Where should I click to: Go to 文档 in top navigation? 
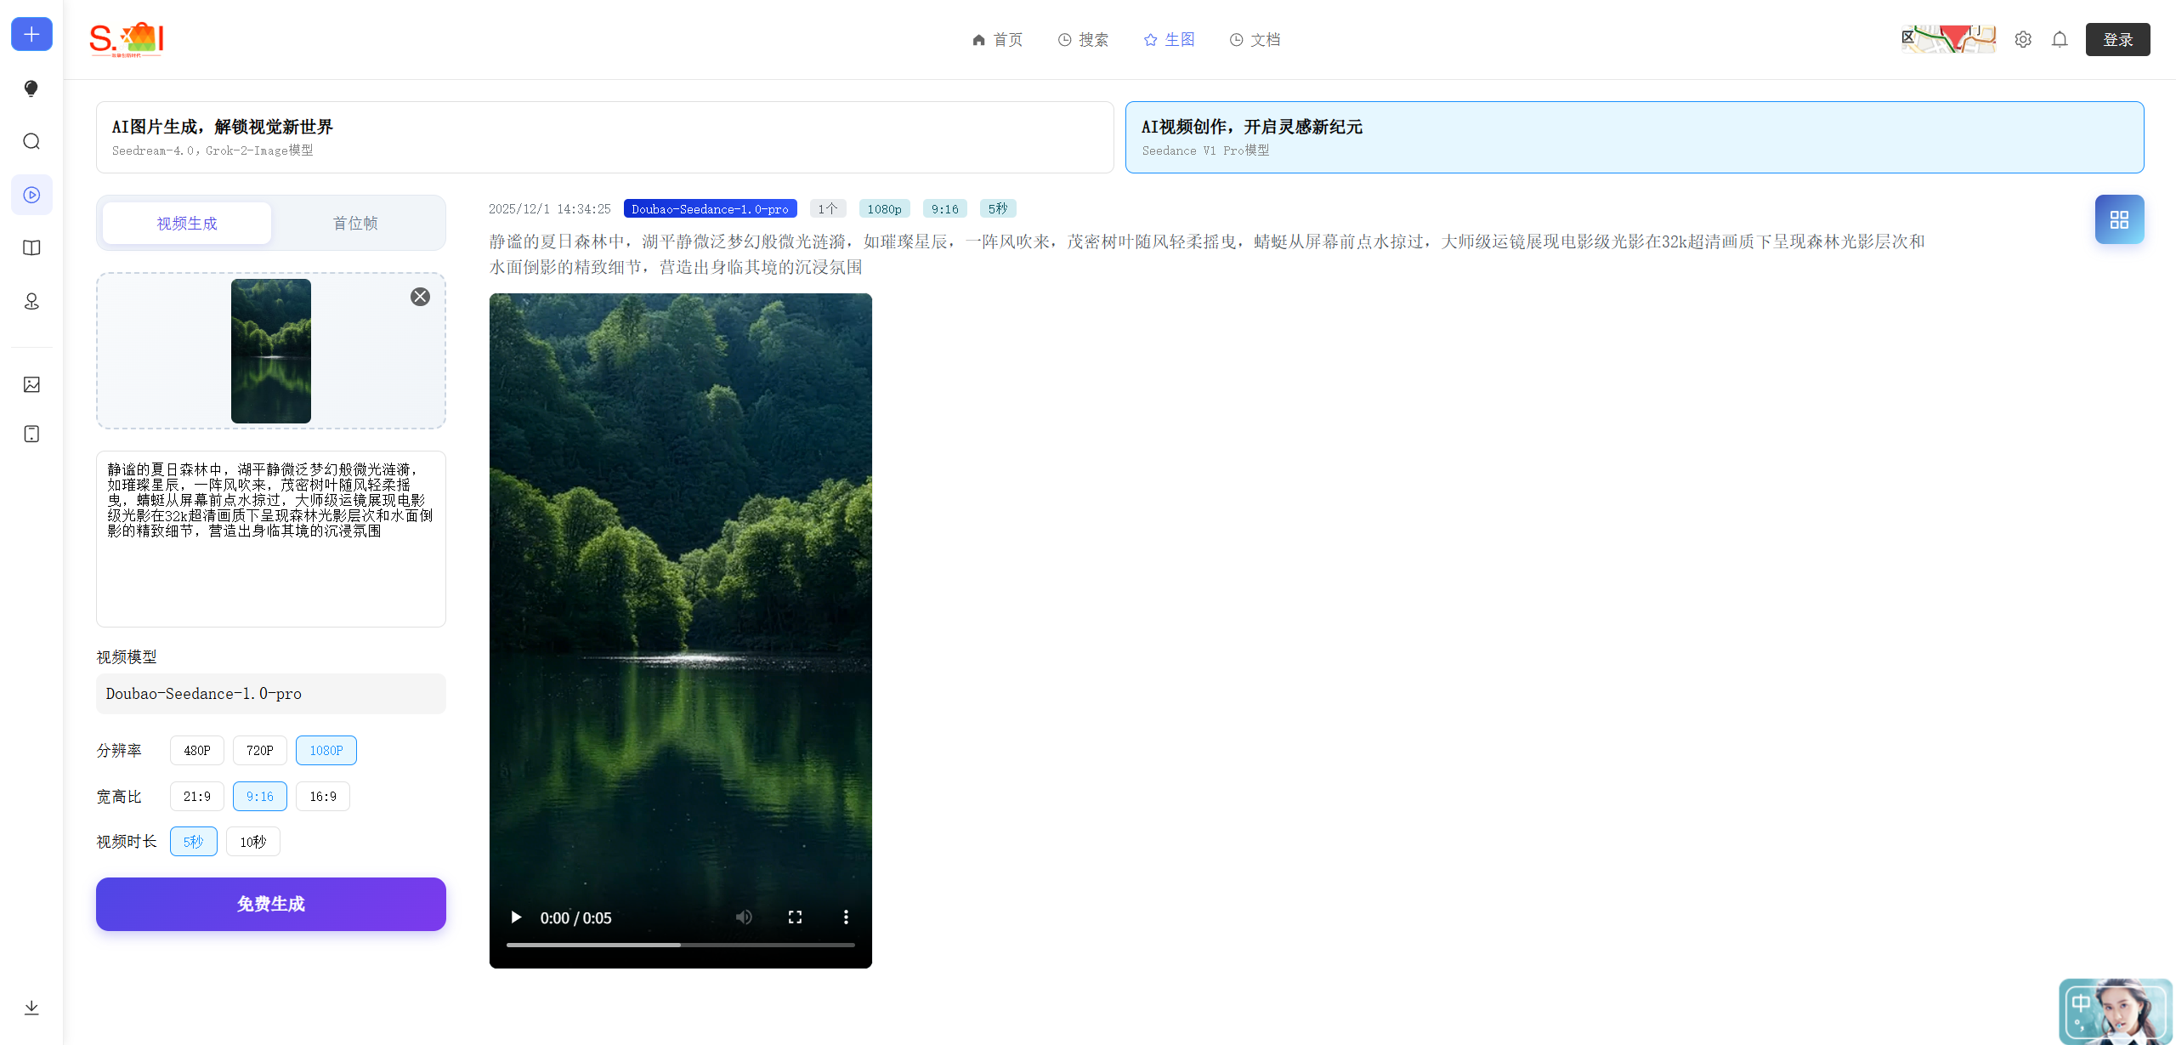[1255, 39]
